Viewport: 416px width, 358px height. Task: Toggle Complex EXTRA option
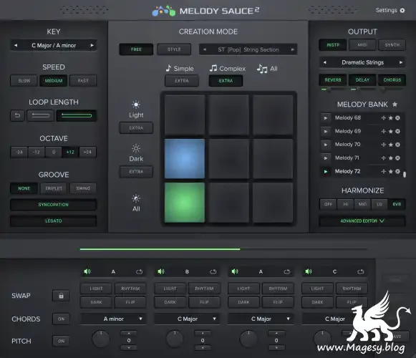pyautogui.click(x=226, y=81)
